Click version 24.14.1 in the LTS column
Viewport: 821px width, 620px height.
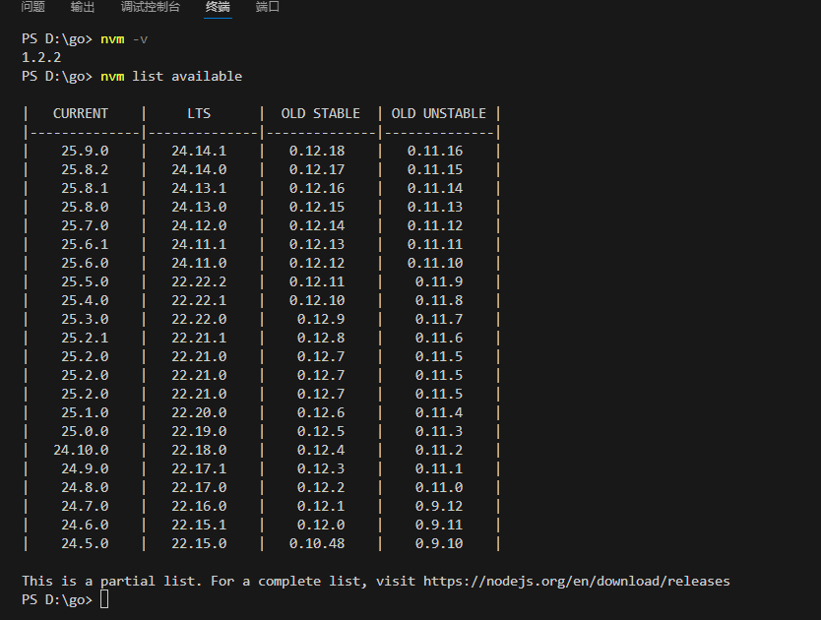(199, 151)
